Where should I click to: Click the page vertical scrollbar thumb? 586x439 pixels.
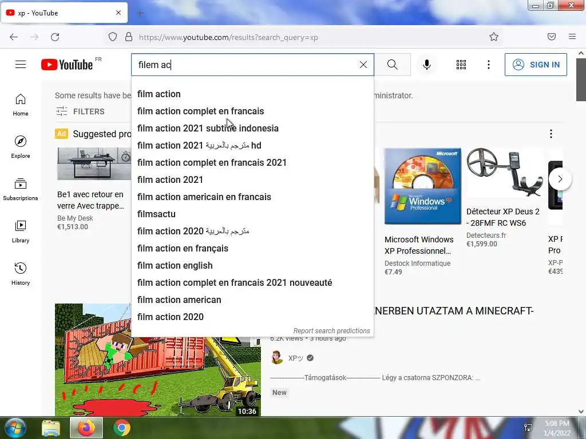581,79
